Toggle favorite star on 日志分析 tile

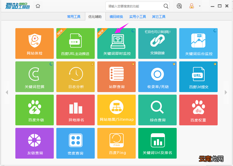92,64
